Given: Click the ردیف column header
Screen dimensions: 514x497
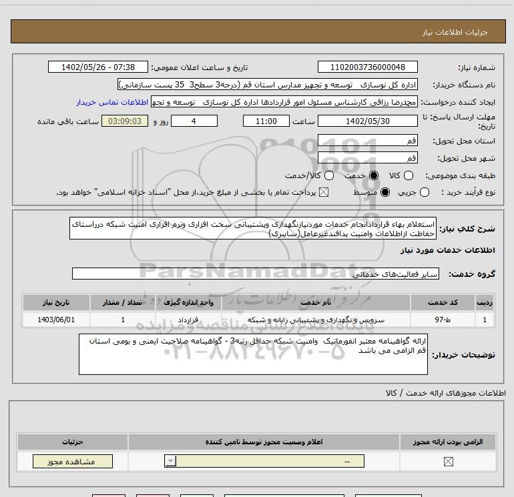Looking at the screenshot, I should click(x=485, y=302).
